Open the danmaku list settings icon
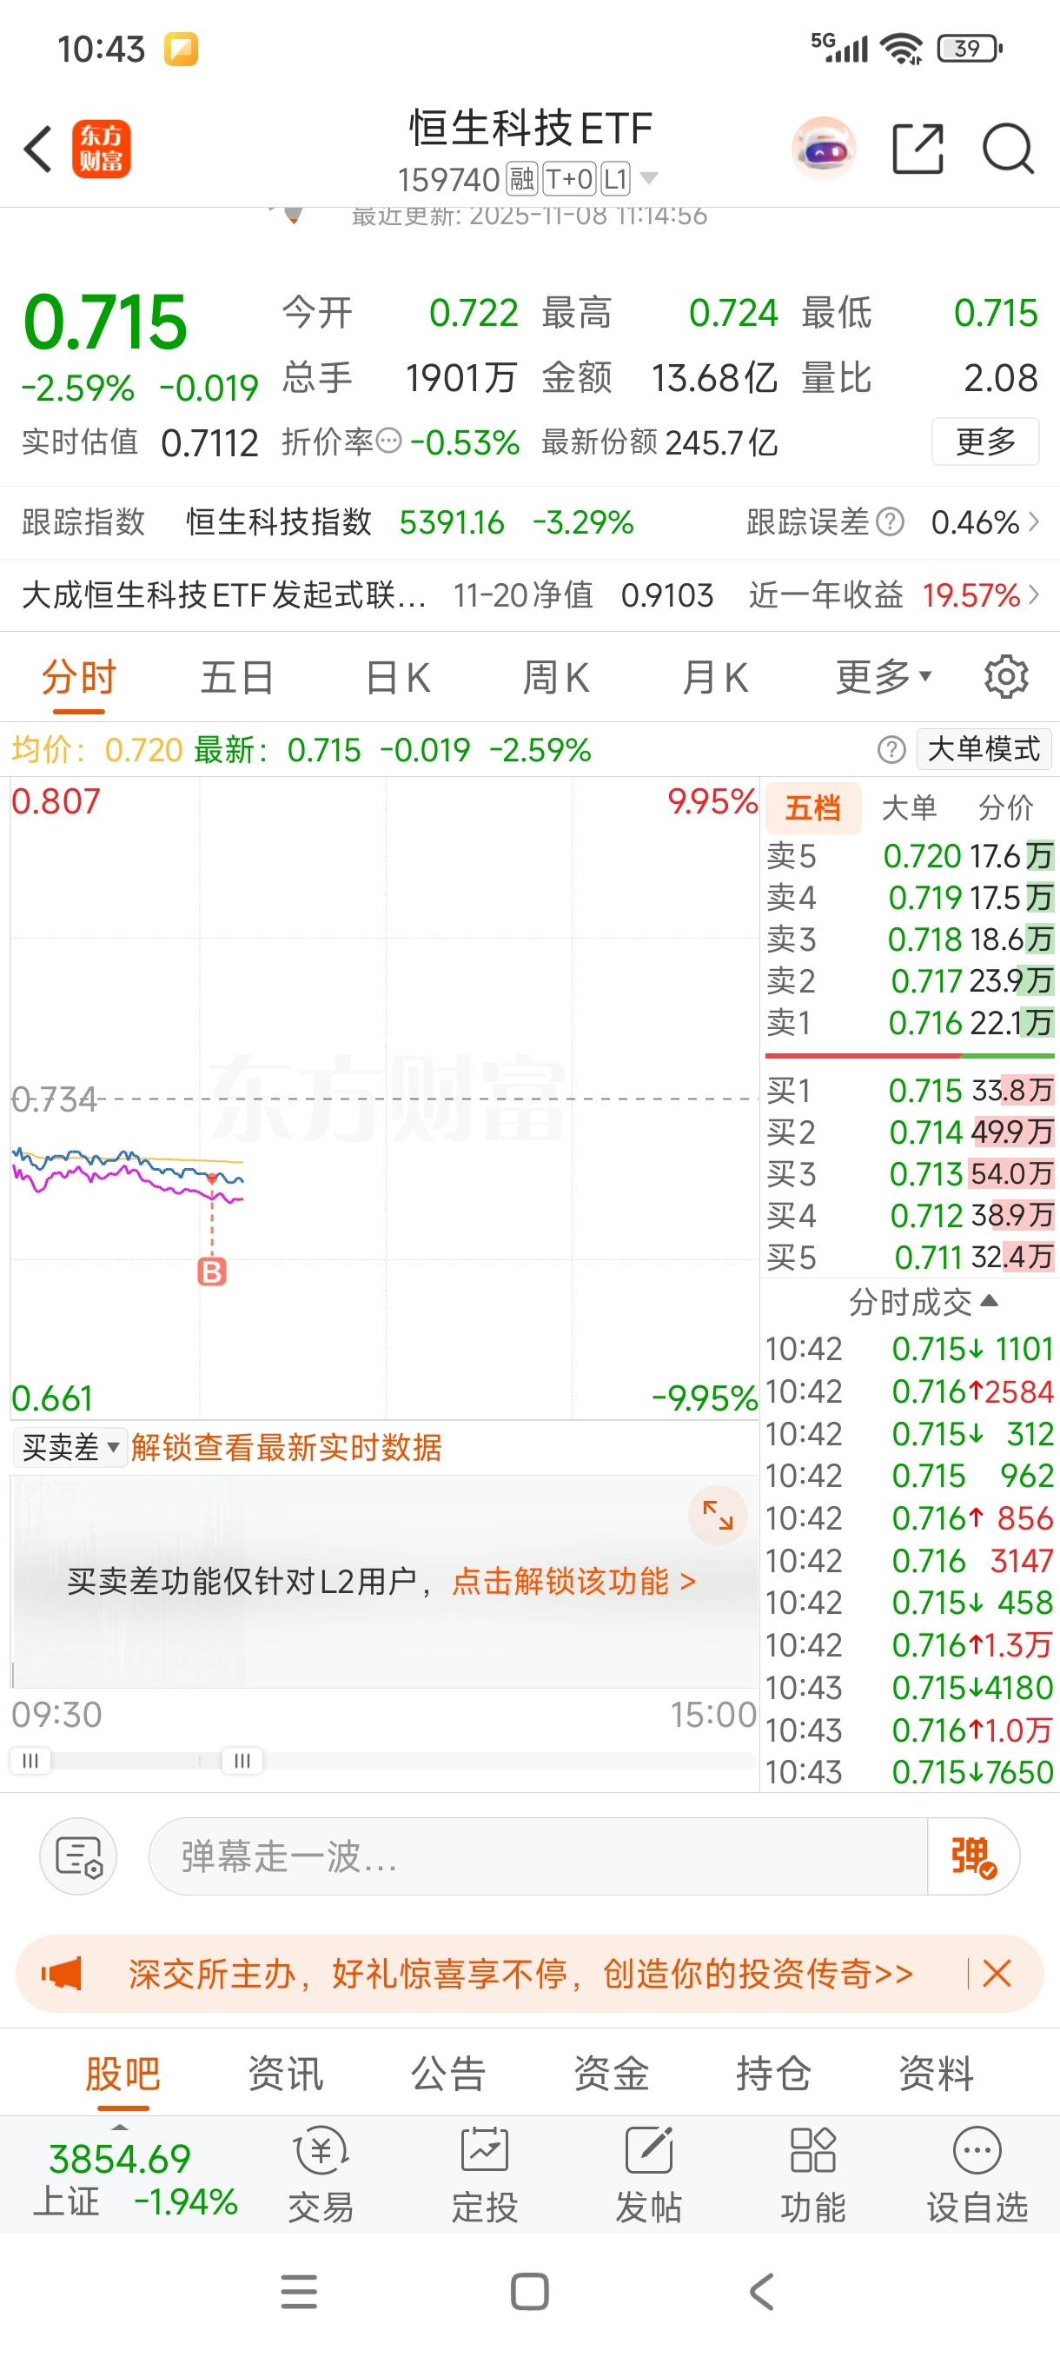This screenshot has width=1060, height=2357. pos(79,1856)
